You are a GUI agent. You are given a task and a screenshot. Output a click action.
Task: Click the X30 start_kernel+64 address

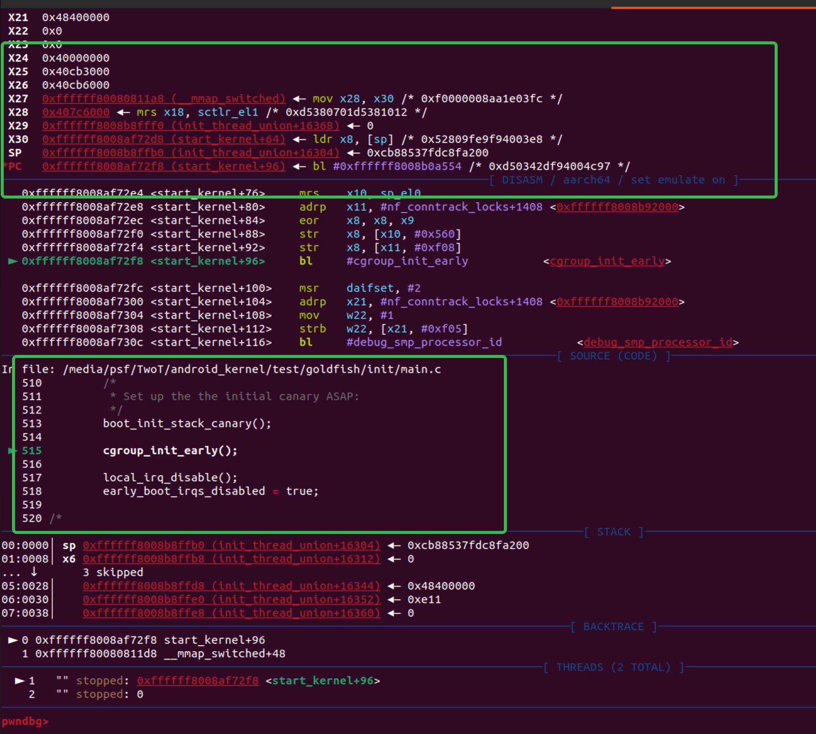(x=164, y=140)
